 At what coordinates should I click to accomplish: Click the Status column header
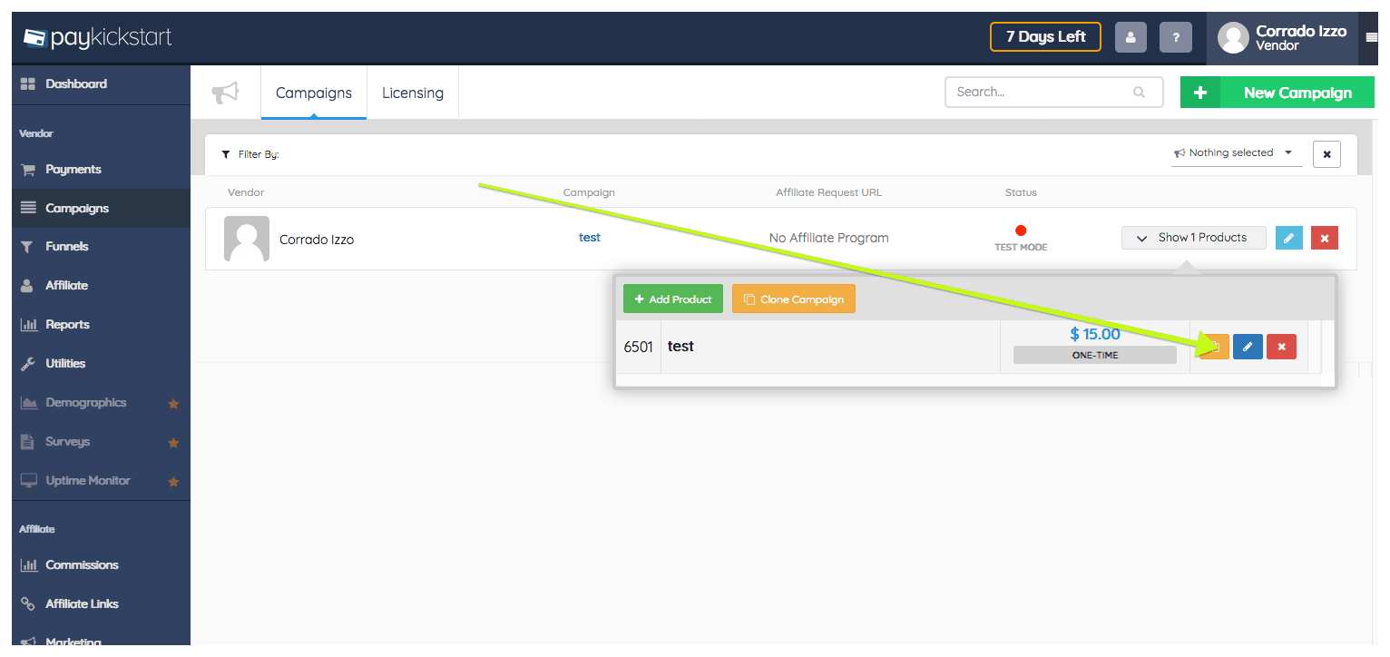pos(1021,192)
